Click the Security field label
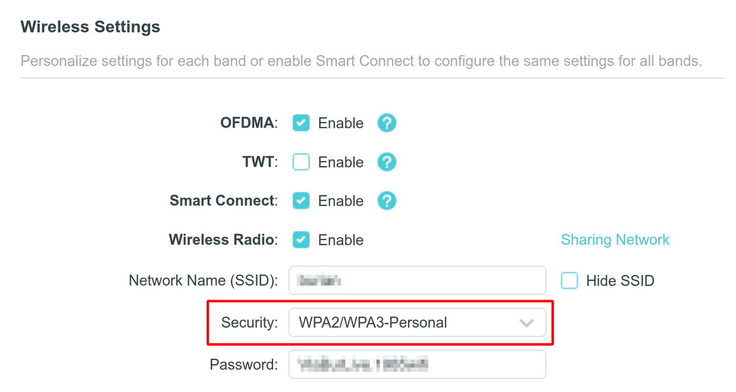 coord(249,323)
